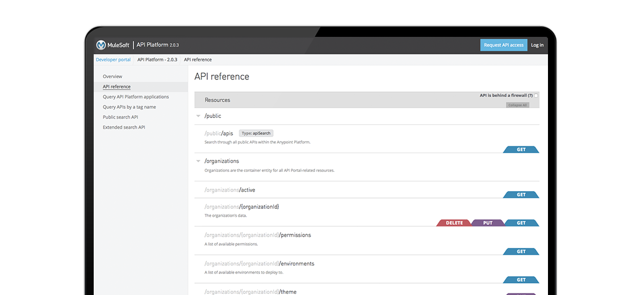Enable API is behind a firewall checkbox
The image size is (636, 295).
(x=536, y=96)
